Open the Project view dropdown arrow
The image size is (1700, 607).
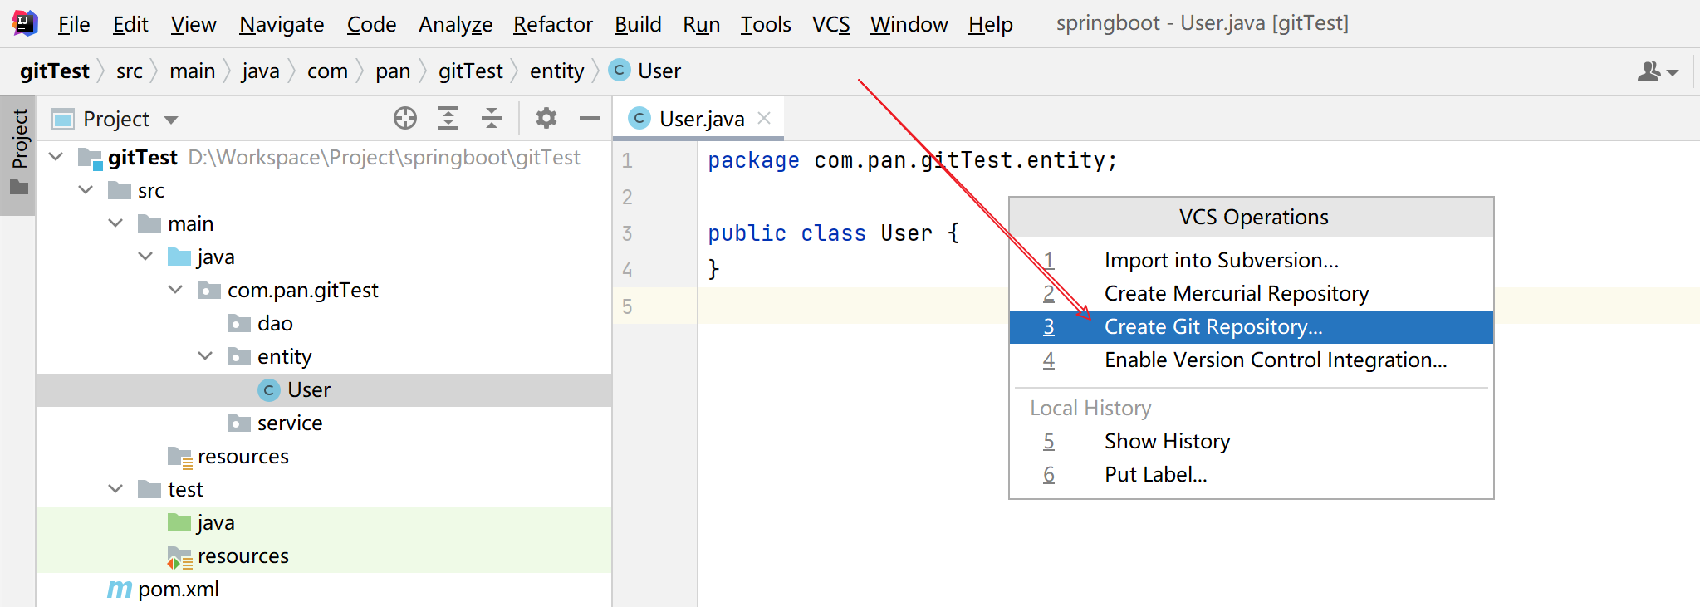(171, 120)
